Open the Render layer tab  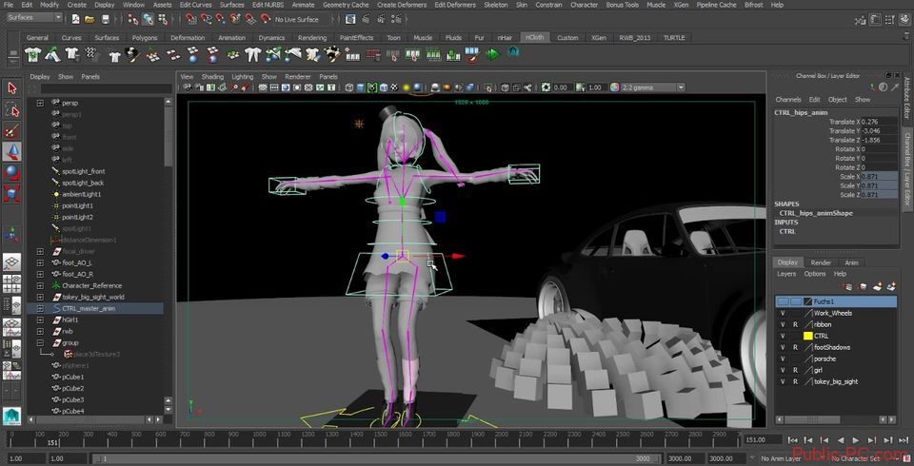tap(820, 262)
